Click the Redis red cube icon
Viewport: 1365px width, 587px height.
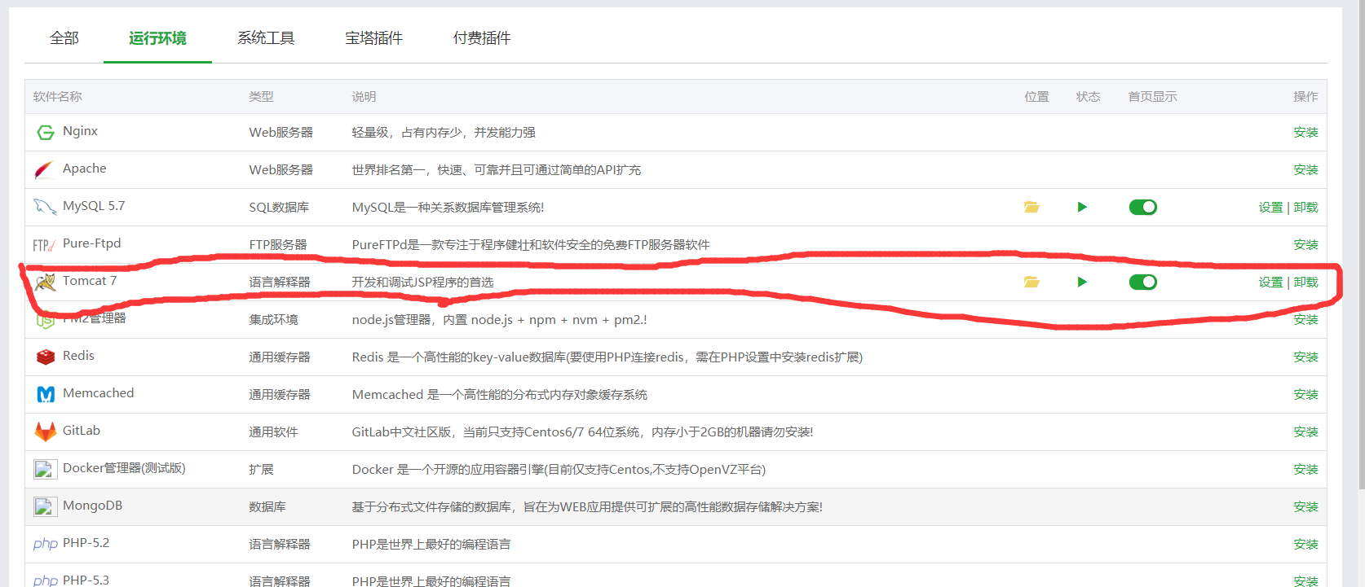pyautogui.click(x=46, y=357)
